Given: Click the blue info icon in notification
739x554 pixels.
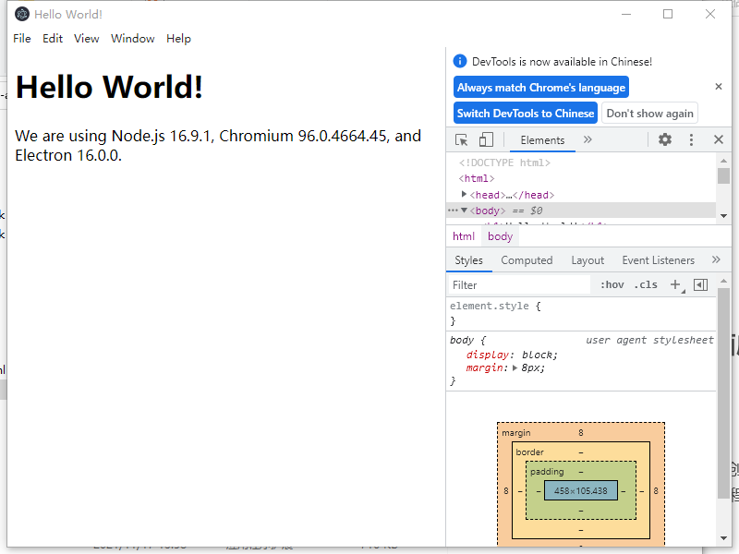Looking at the screenshot, I should (x=459, y=61).
